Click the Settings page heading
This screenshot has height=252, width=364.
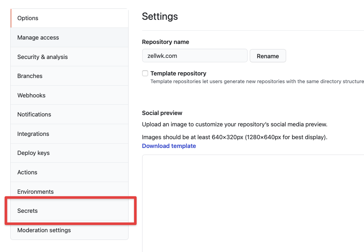(160, 16)
